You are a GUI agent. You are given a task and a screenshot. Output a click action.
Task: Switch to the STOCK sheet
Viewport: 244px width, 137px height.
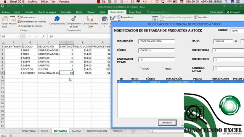45,131
